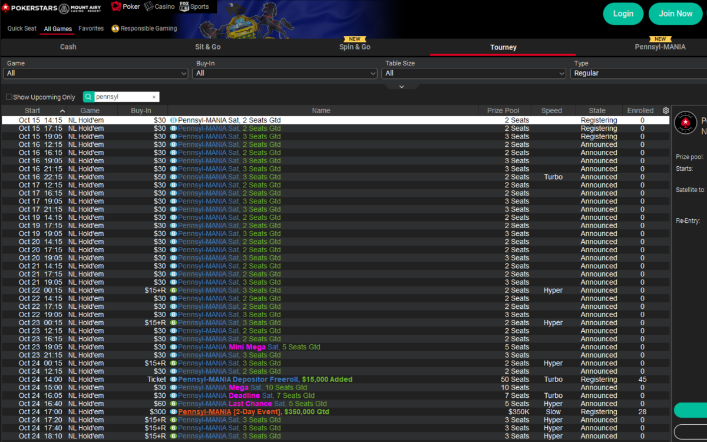Open the Table Size filter dropdown

tap(474, 73)
